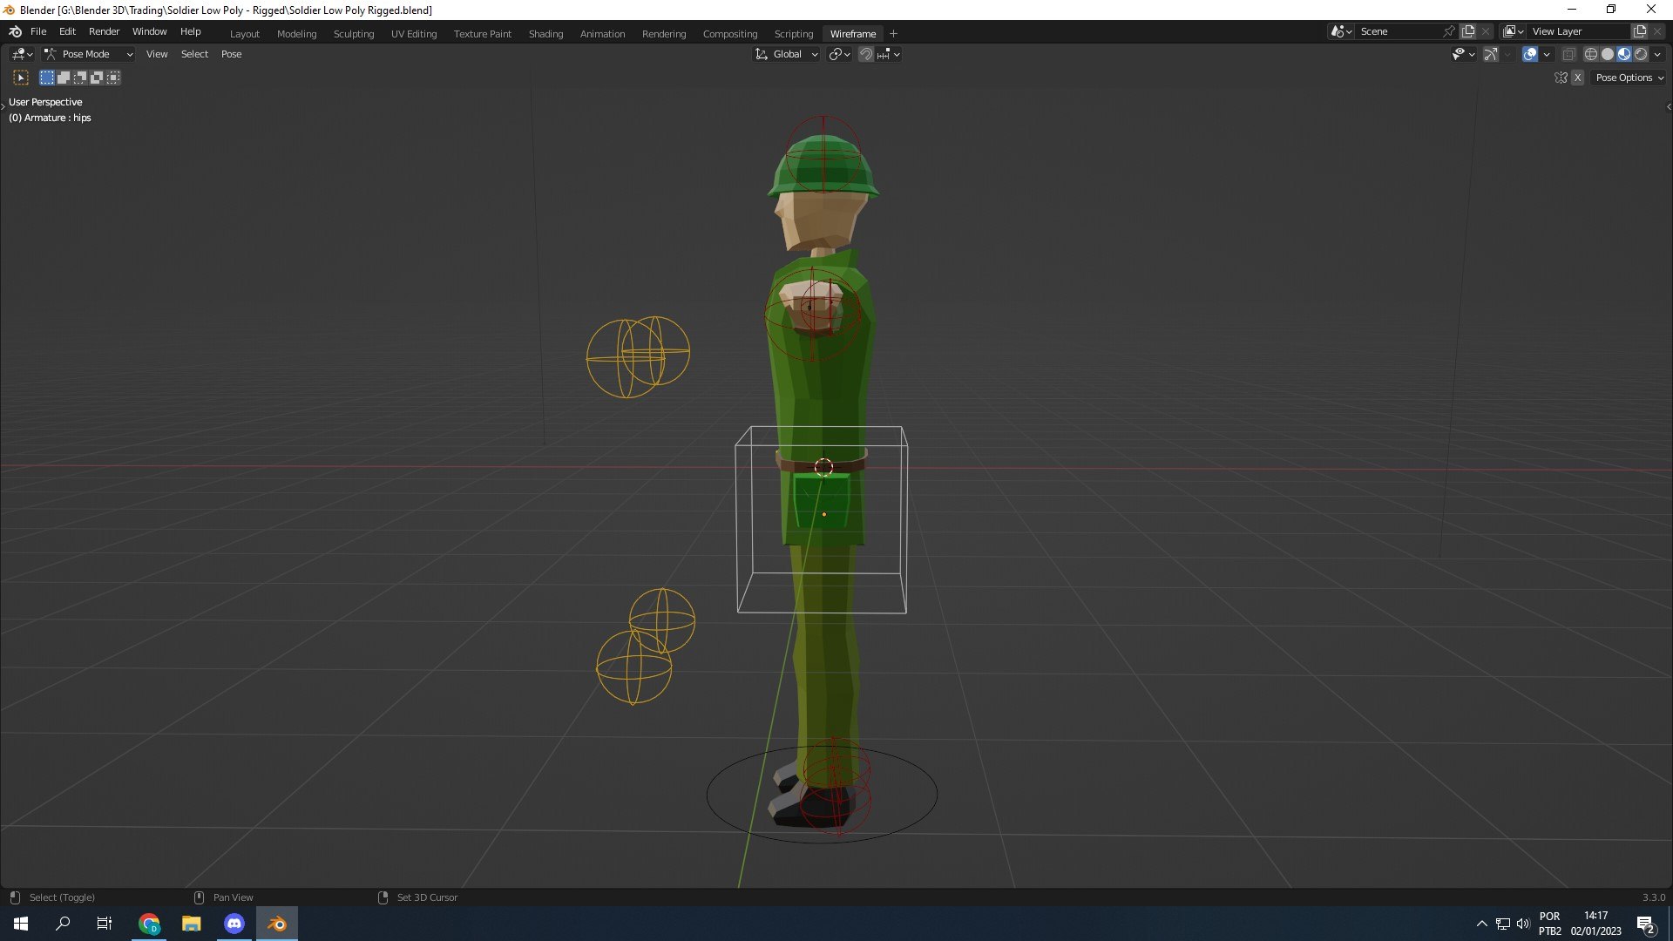This screenshot has width=1673, height=941.
Task: Open Pose Mode dropdown
Action: point(89,54)
